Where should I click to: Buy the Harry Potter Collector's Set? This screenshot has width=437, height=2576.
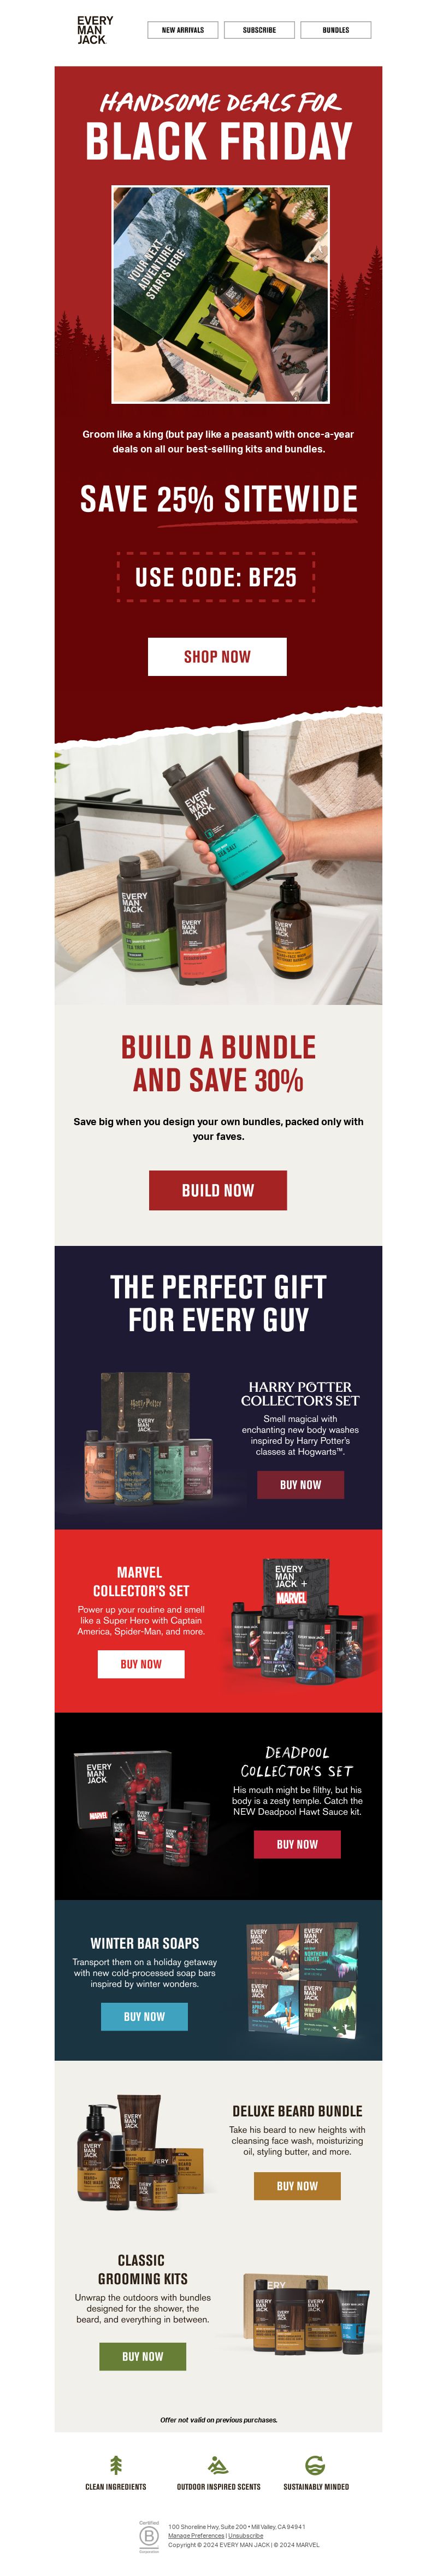point(300,1485)
